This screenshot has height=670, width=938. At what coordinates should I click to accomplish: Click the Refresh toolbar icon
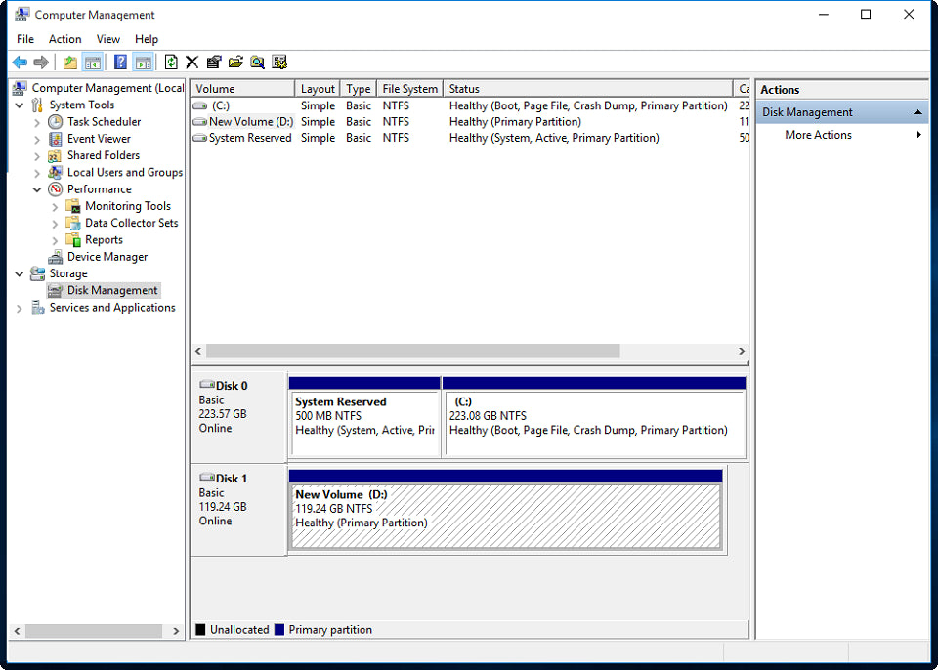click(x=171, y=63)
